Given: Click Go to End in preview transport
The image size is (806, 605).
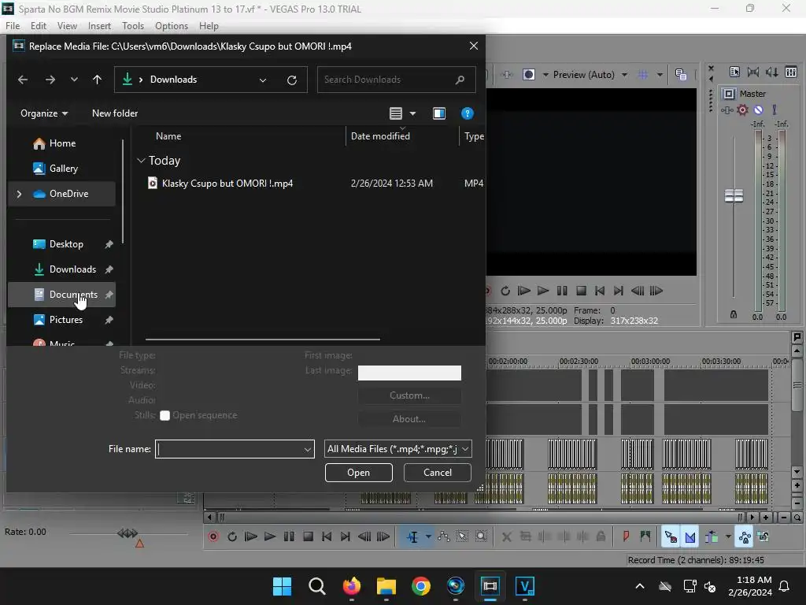Looking at the screenshot, I should (619, 291).
